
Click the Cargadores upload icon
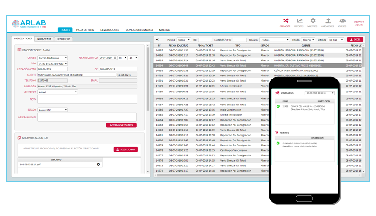point(328,21)
